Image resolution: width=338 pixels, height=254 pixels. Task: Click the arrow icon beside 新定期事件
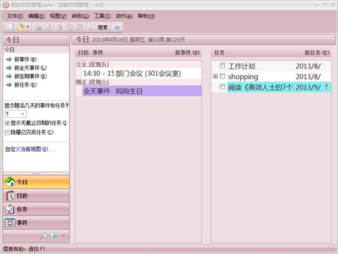[x=9, y=77]
